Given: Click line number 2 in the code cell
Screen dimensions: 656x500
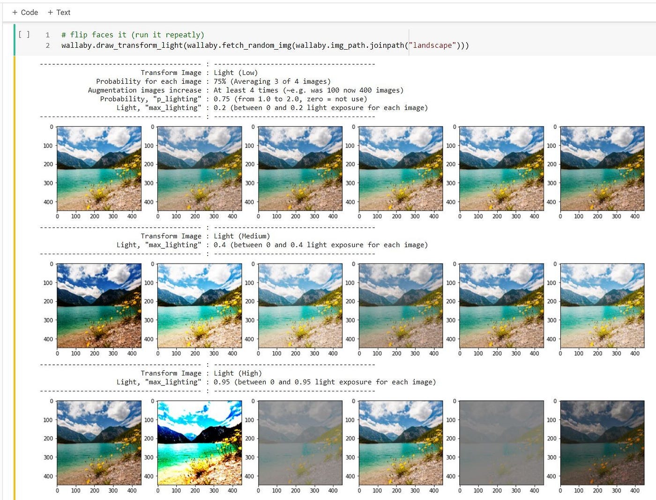Looking at the screenshot, I should coord(47,45).
